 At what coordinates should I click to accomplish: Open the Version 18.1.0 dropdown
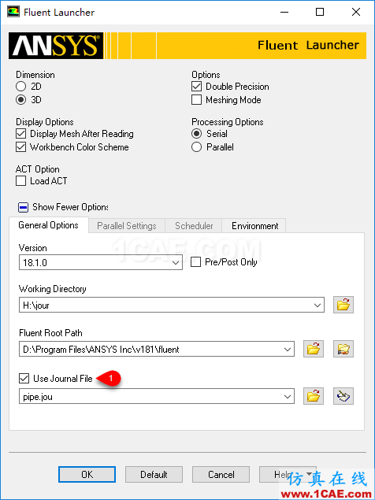[101, 262]
